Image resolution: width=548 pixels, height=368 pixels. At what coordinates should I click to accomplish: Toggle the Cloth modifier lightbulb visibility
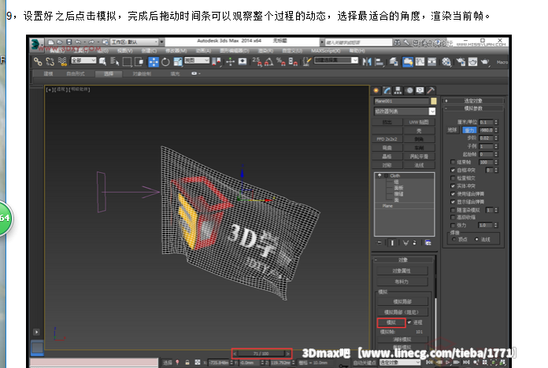click(x=380, y=175)
